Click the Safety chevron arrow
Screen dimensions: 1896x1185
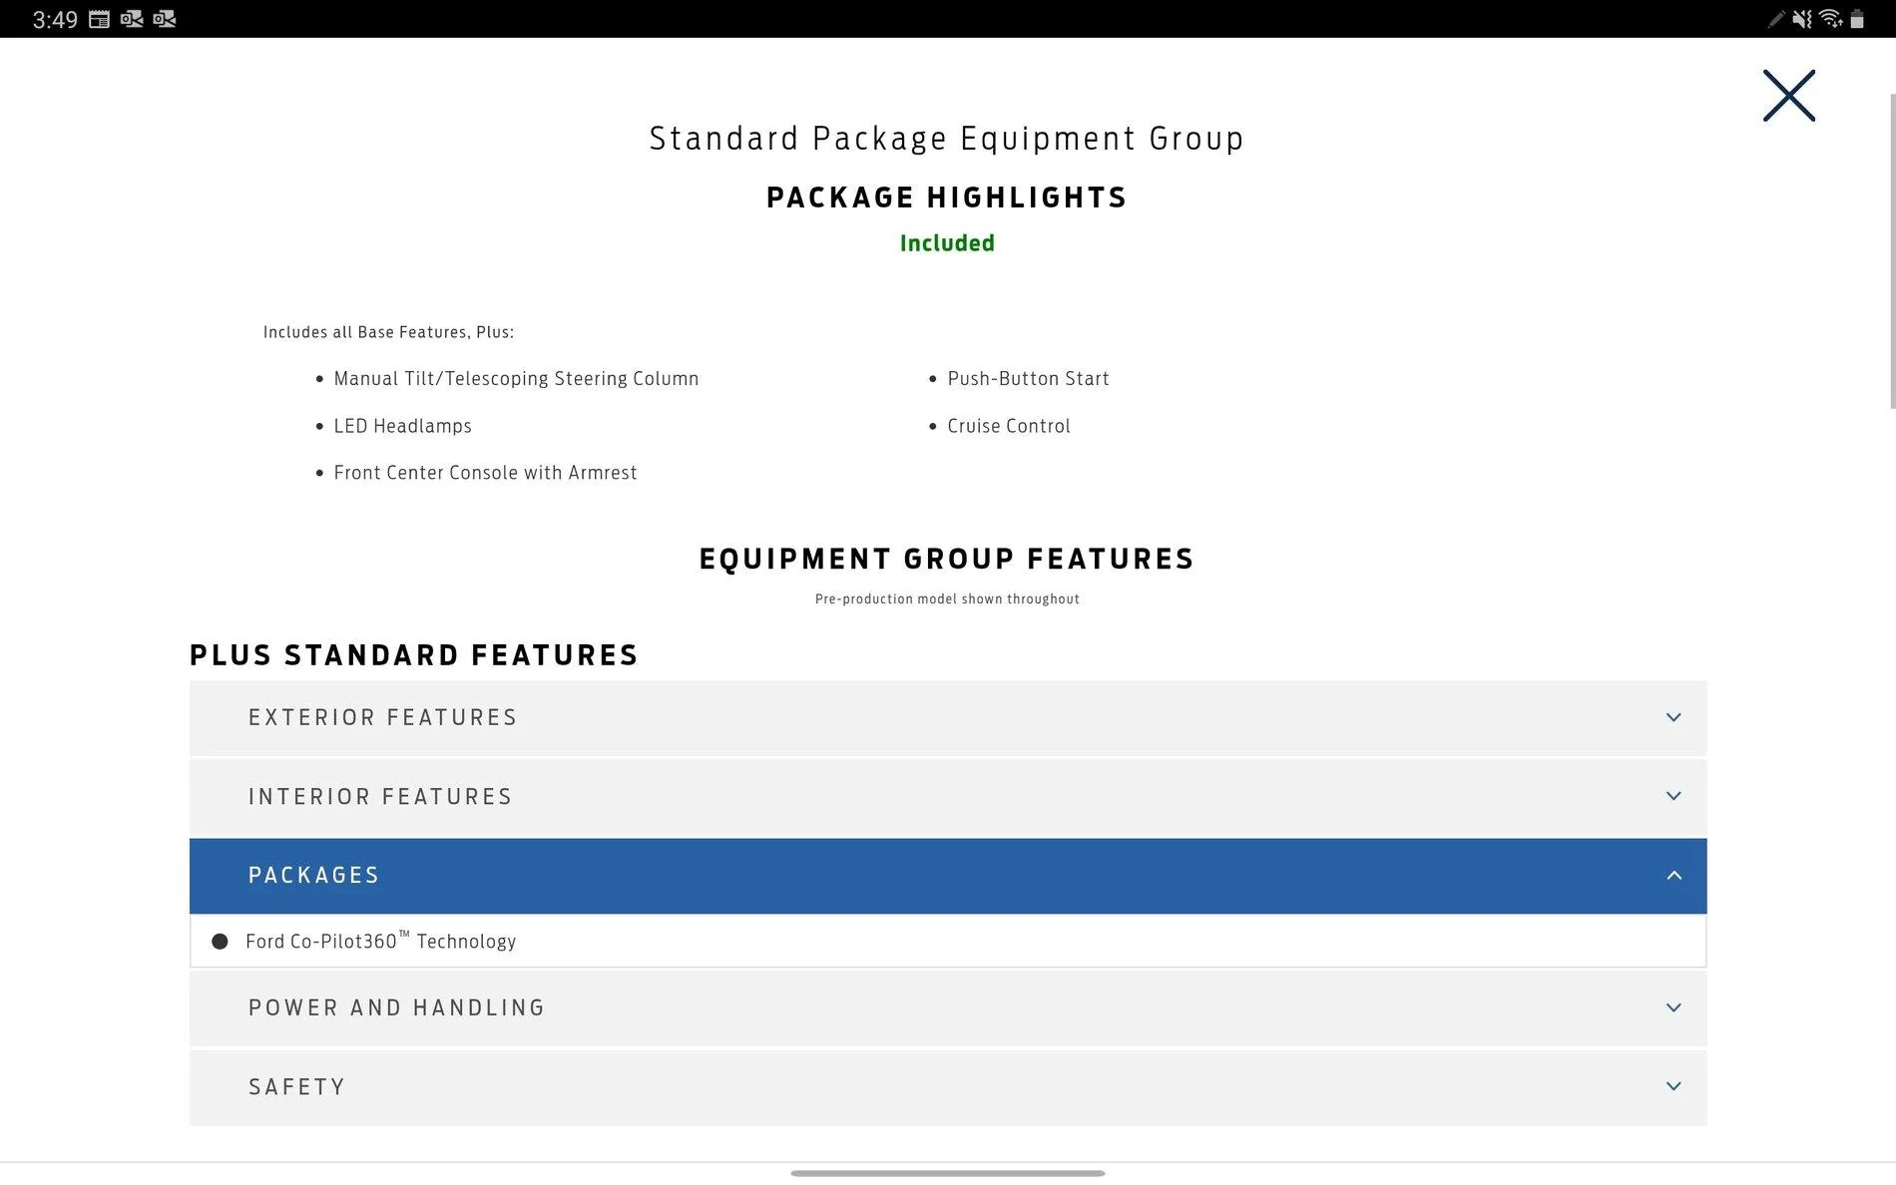pyautogui.click(x=1673, y=1086)
